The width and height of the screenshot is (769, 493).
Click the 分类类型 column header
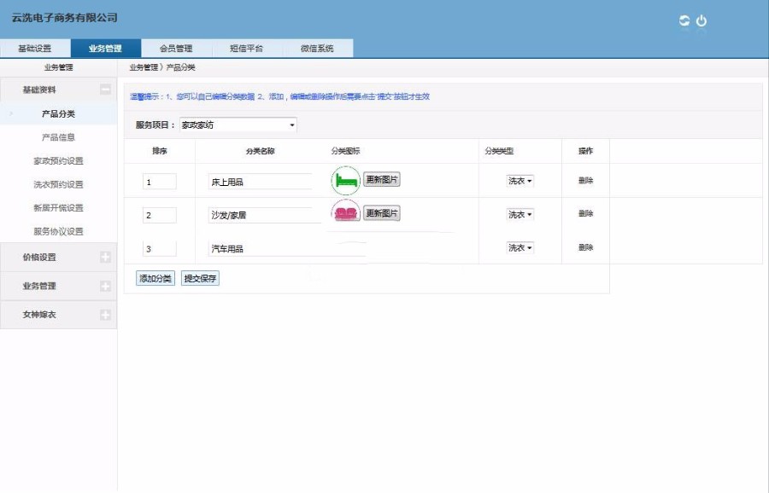[499, 151]
